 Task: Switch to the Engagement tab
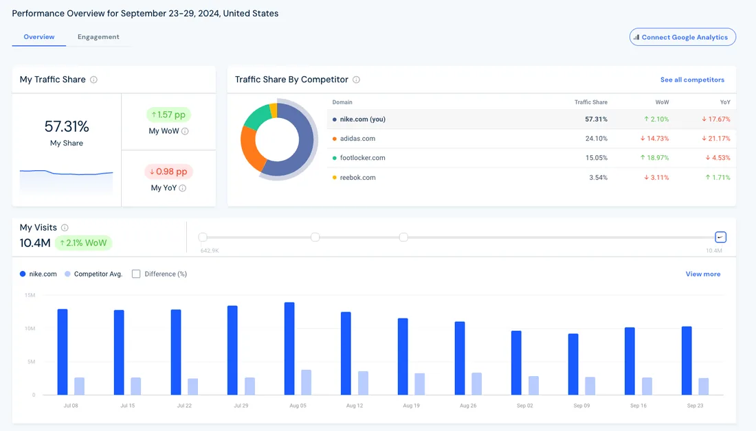tap(98, 37)
